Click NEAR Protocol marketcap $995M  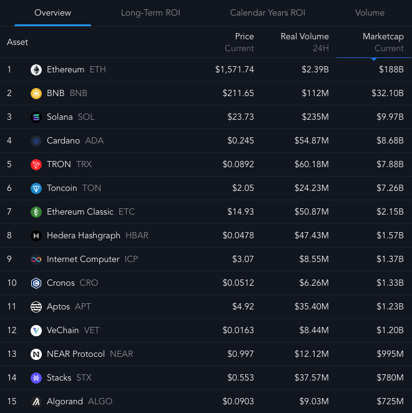coord(390,354)
